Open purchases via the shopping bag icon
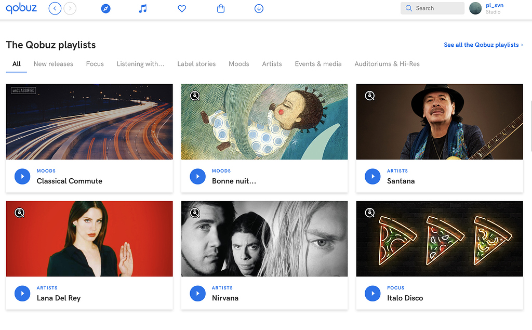The height and width of the screenshot is (330, 532). 220,8
